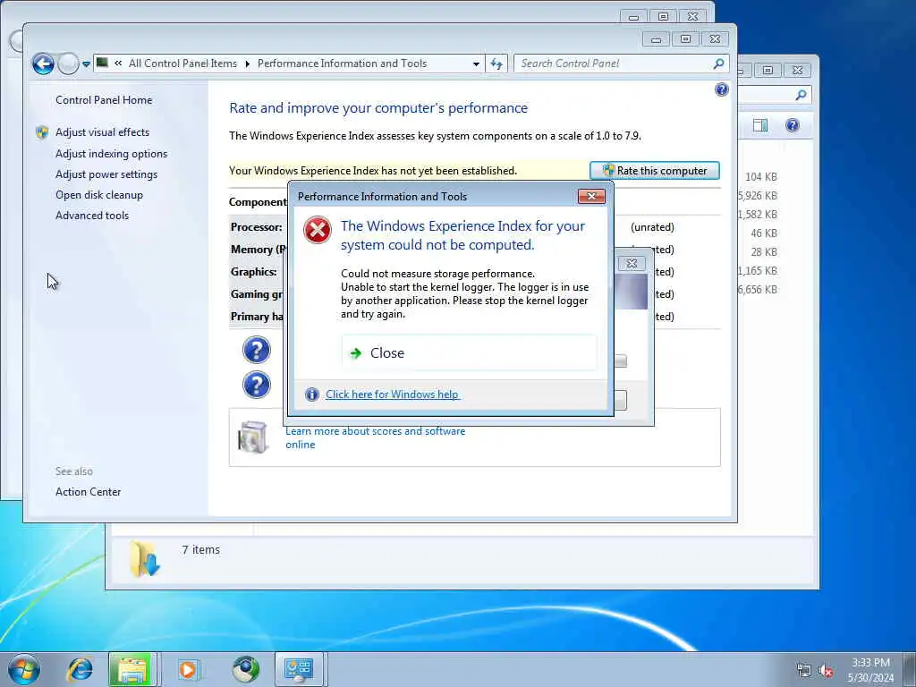Click the upper question mark icon below the scores
Screen dimensions: 916x687
(x=257, y=350)
